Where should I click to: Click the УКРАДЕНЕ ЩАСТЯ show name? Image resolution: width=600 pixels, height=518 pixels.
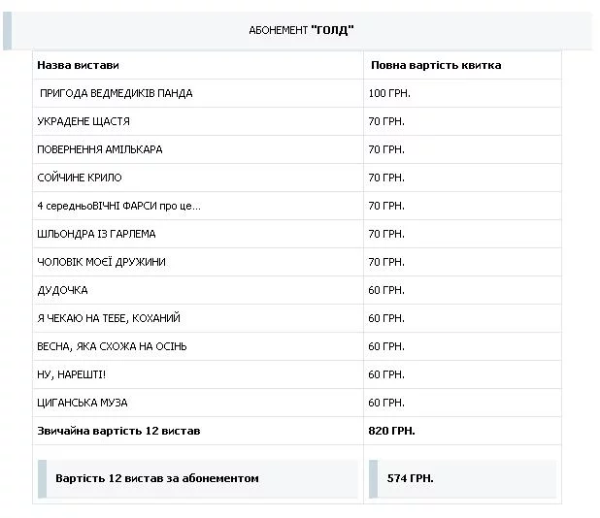point(83,121)
